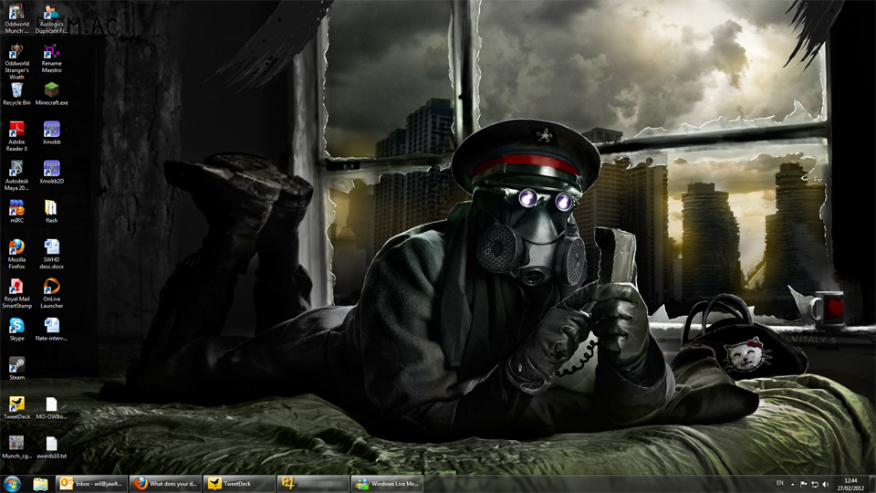Launch Adobe Reader X shortcut
The image size is (876, 493).
tap(16, 131)
